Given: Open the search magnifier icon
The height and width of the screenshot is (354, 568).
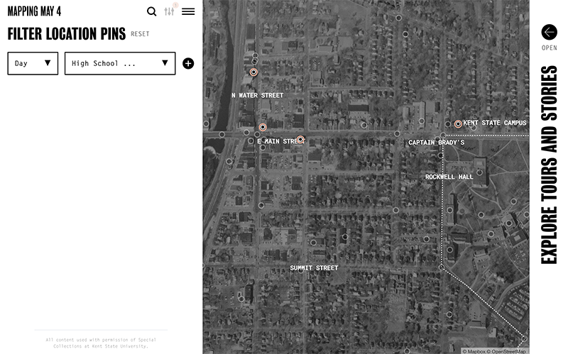Looking at the screenshot, I should pos(151,11).
